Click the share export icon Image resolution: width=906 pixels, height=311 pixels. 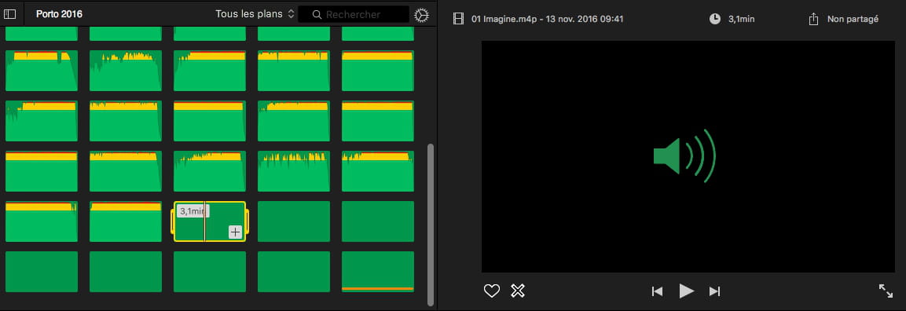click(813, 19)
